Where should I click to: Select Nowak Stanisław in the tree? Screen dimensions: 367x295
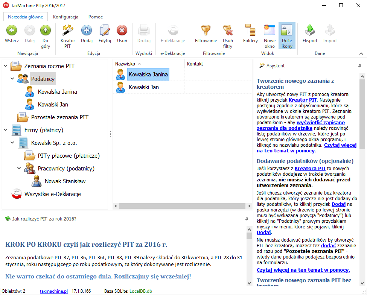pyautogui.click(x=65, y=181)
